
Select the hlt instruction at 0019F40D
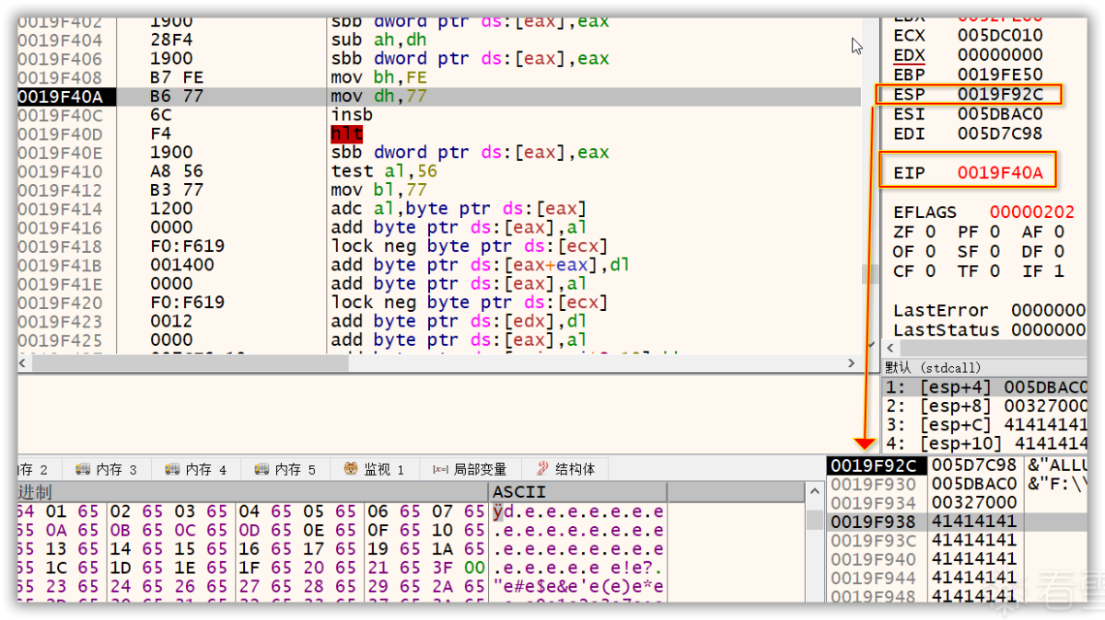346,133
